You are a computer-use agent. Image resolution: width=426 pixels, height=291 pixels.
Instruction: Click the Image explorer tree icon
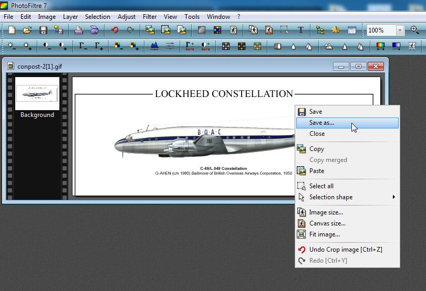[320, 30]
